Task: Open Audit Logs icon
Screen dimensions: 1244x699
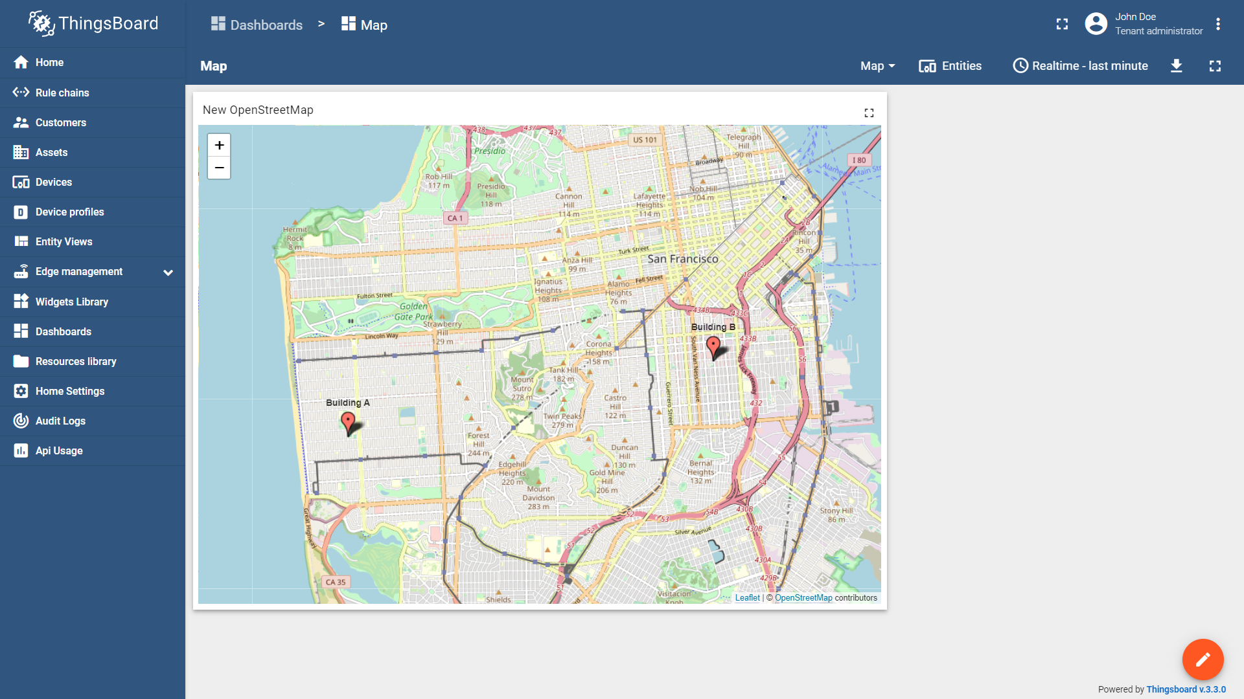Action: (x=21, y=421)
